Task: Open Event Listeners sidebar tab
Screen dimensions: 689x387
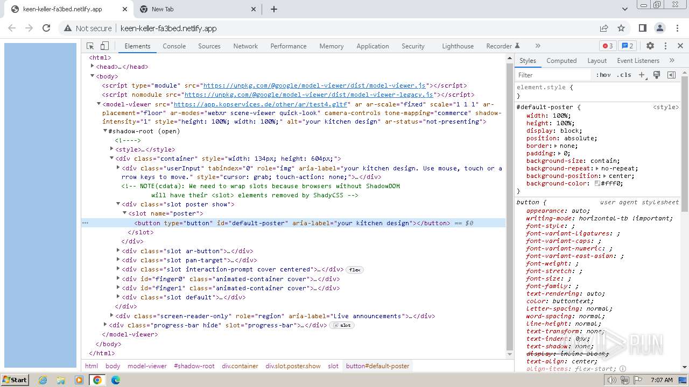Action: pos(638,61)
